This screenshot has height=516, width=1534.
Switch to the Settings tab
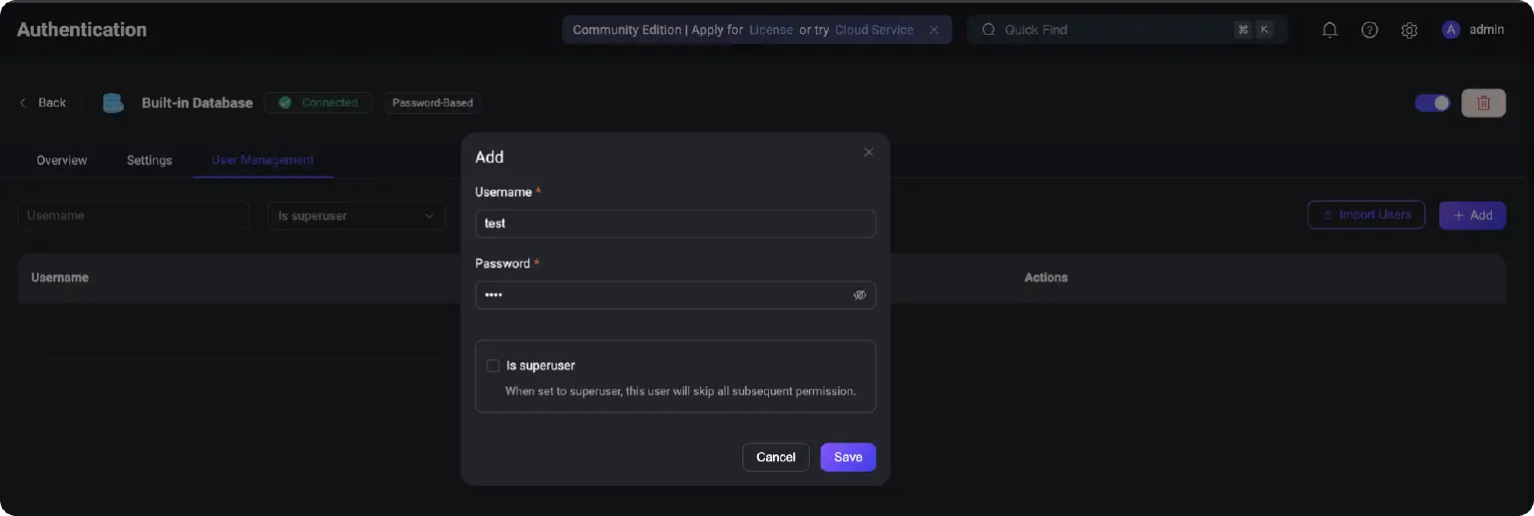tap(149, 160)
